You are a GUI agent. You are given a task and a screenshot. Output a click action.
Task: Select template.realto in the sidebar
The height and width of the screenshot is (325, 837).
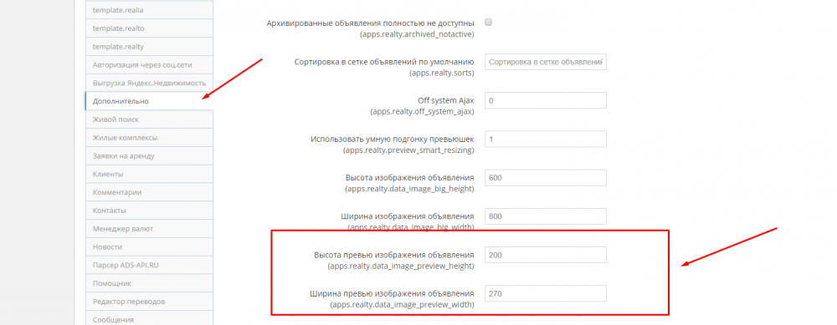pyautogui.click(x=149, y=28)
